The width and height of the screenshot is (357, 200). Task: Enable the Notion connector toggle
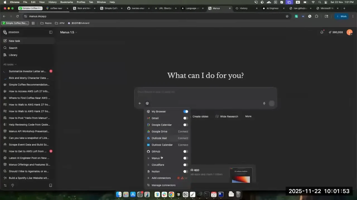tap(185, 171)
